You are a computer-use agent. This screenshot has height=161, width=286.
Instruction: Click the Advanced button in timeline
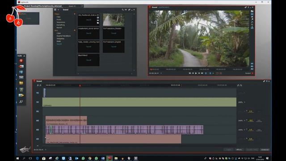coord(265,150)
